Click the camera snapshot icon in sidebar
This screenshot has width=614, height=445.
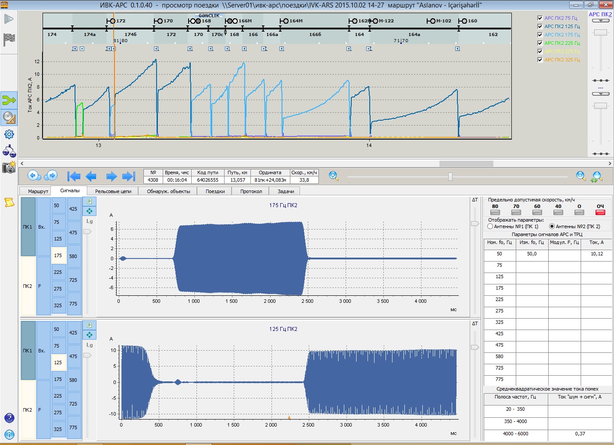9,167
